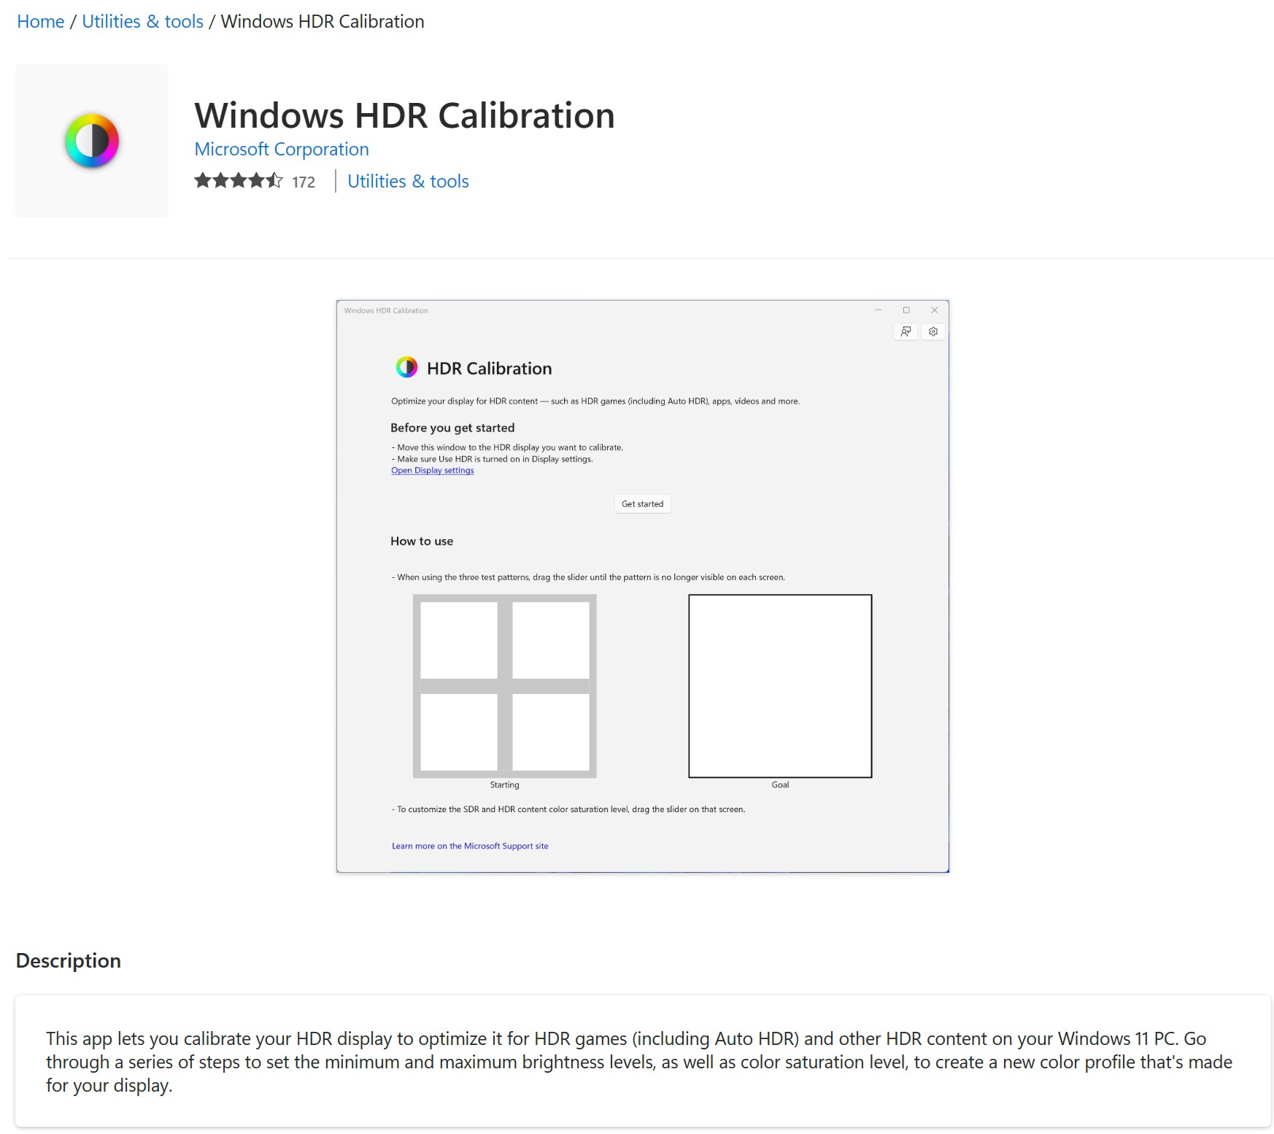Click the 172 ratings count
This screenshot has width=1274, height=1134.
click(x=304, y=182)
